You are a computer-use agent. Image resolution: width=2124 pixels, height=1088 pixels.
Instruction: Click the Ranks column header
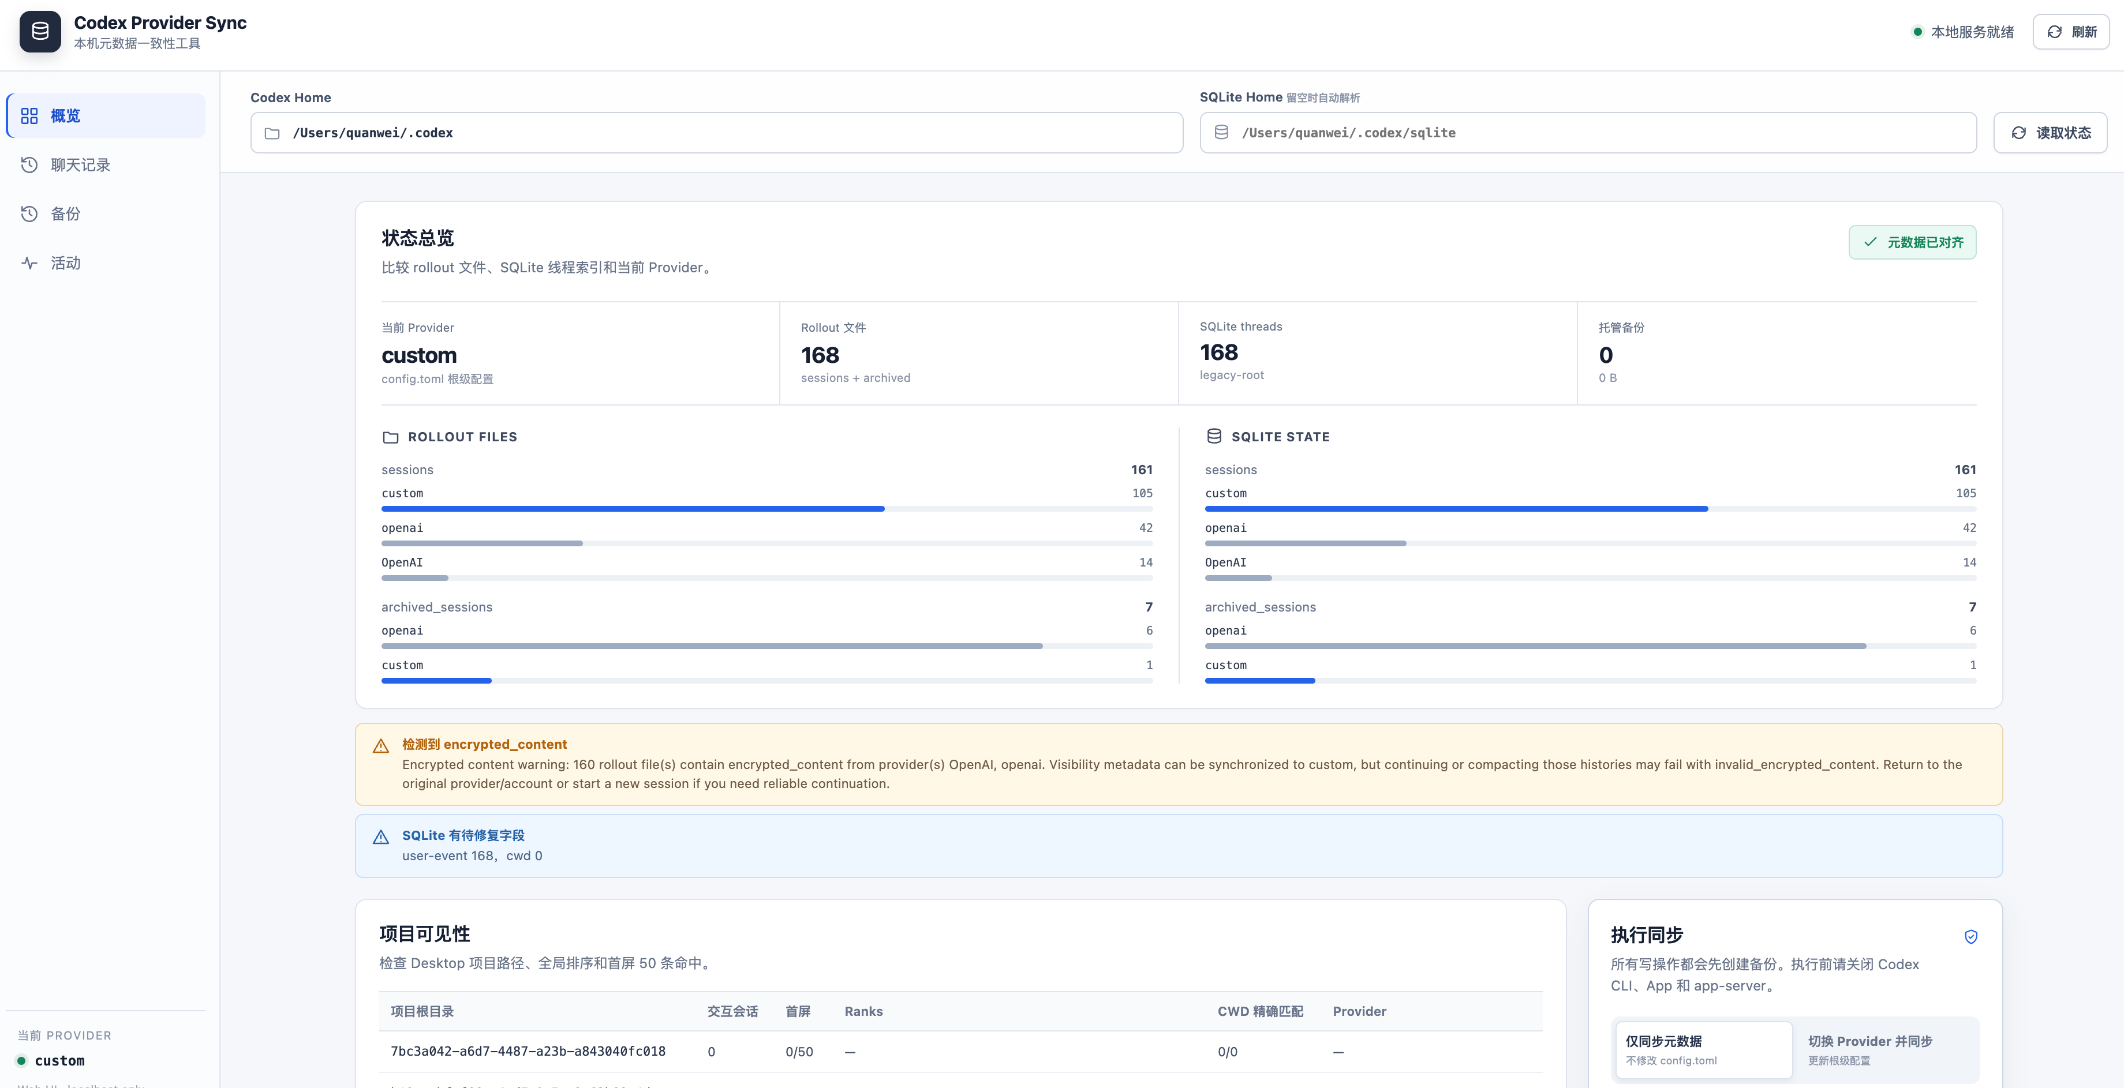[863, 1012]
